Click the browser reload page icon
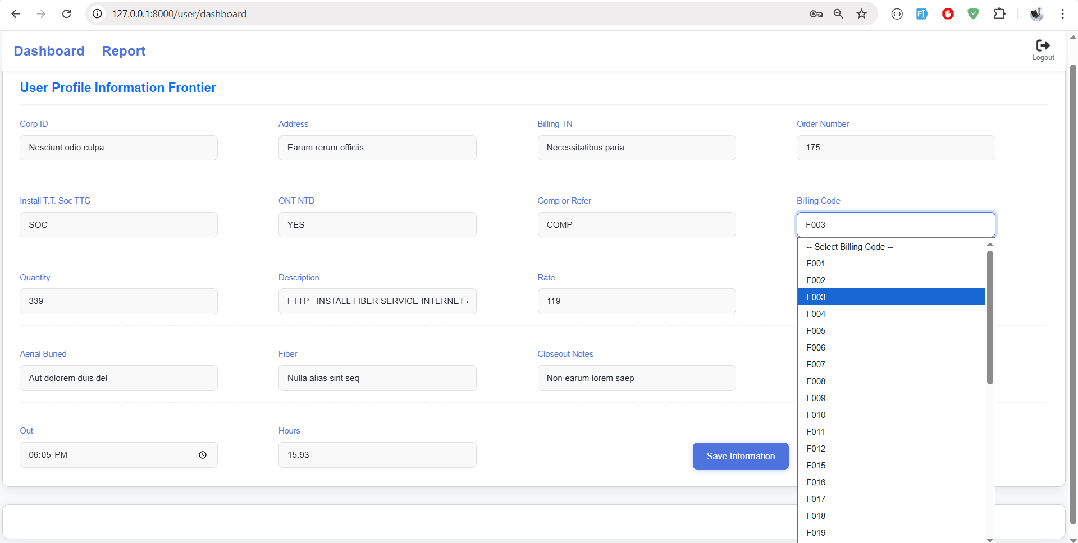1078x543 pixels. coord(66,14)
